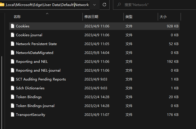This screenshot has width=196, height=129.
Task: Sort by the 修改日期 column header
Action: coord(91,17)
